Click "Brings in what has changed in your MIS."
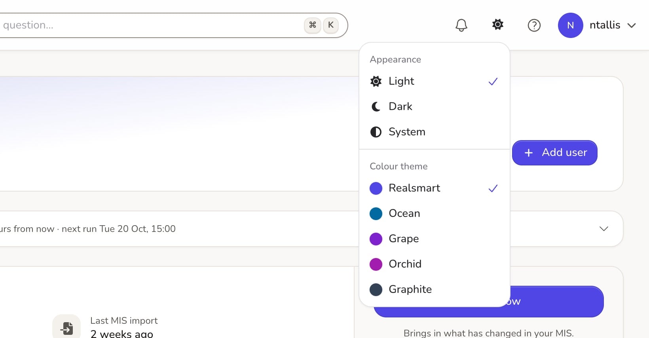The height and width of the screenshot is (338, 649). tap(489, 333)
